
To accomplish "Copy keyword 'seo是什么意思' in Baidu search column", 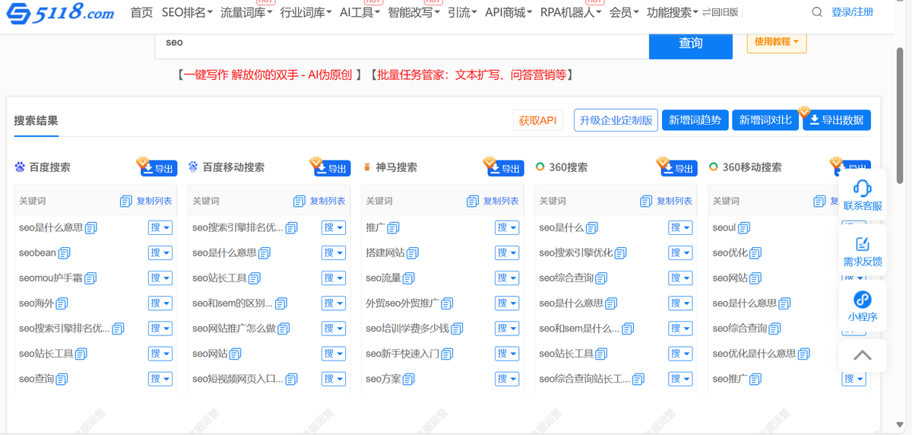I will tap(91, 227).
